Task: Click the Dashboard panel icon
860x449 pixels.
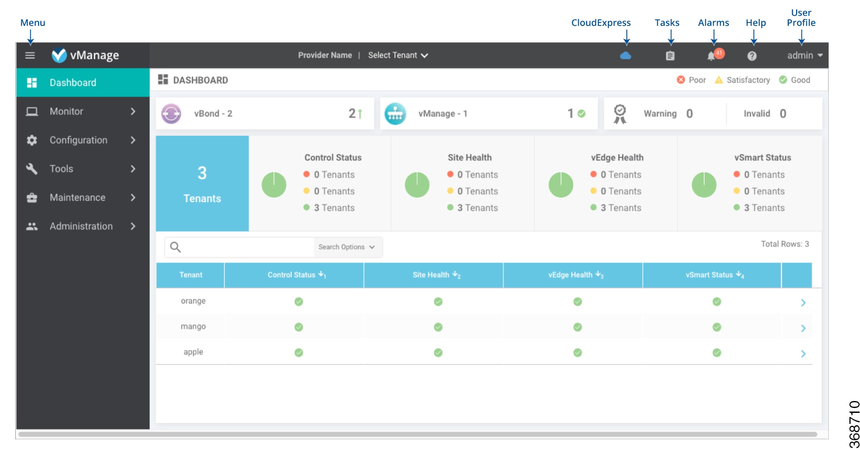Action: coord(163,80)
